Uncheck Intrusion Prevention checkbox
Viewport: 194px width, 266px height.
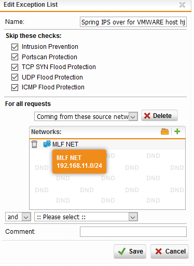15,47
